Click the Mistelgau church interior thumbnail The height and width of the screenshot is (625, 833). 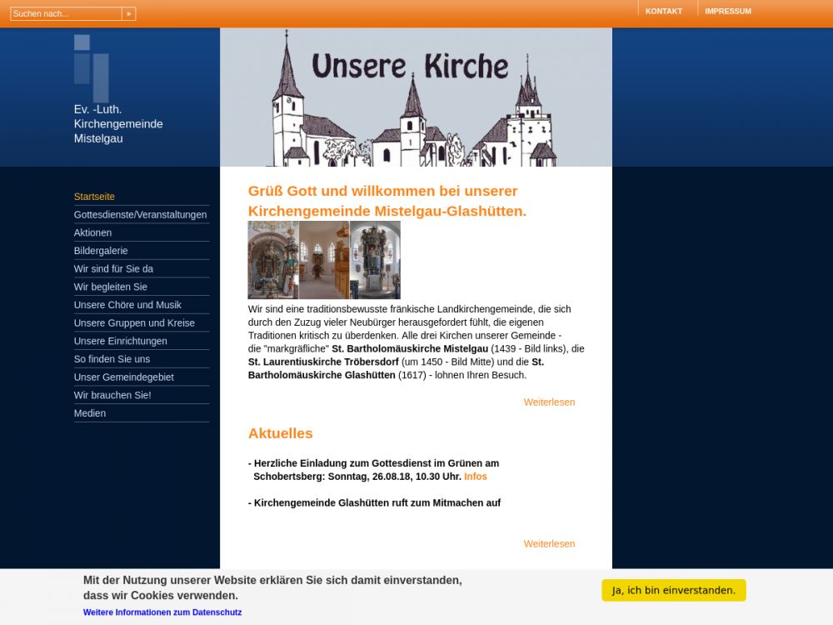pyautogui.click(x=273, y=260)
